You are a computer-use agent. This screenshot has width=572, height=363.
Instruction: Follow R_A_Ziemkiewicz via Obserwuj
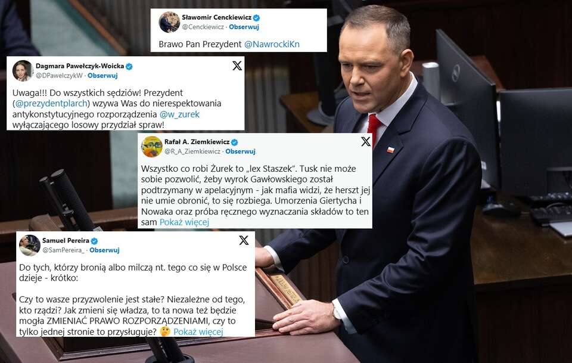coord(240,151)
